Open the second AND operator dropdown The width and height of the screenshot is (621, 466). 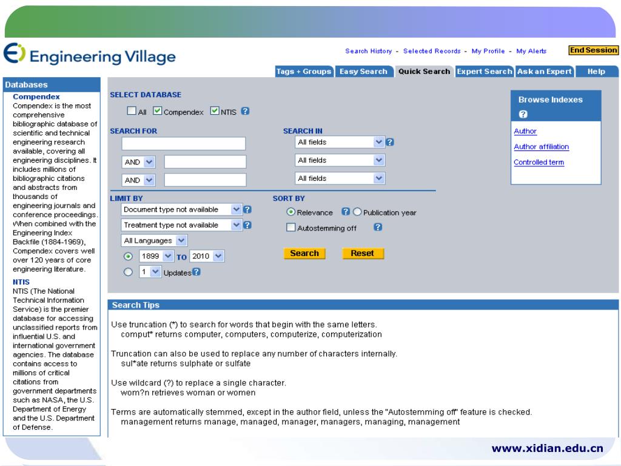coord(138,180)
